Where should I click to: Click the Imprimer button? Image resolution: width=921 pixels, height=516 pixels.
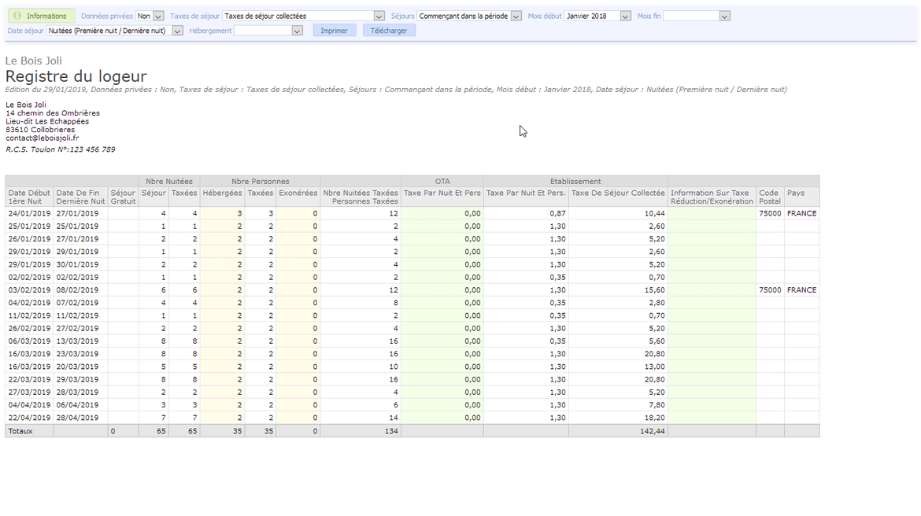point(334,31)
